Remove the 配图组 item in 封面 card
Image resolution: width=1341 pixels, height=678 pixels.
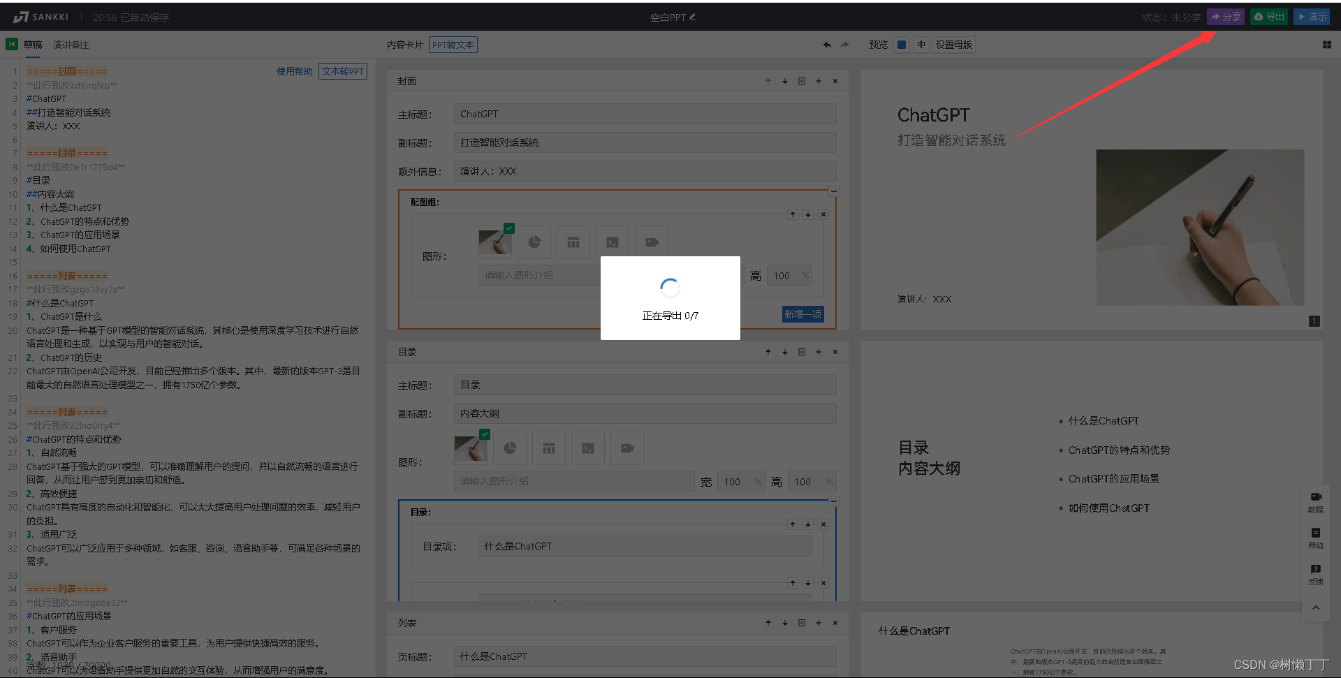click(x=823, y=214)
